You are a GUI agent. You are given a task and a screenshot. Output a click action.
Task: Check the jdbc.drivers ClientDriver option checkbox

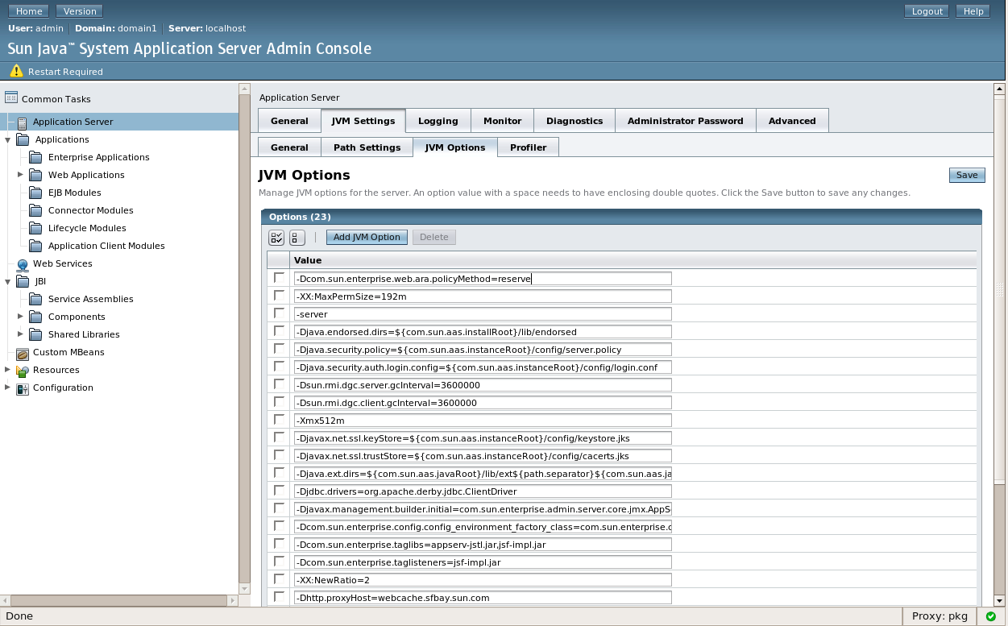(x=279, y=490)
